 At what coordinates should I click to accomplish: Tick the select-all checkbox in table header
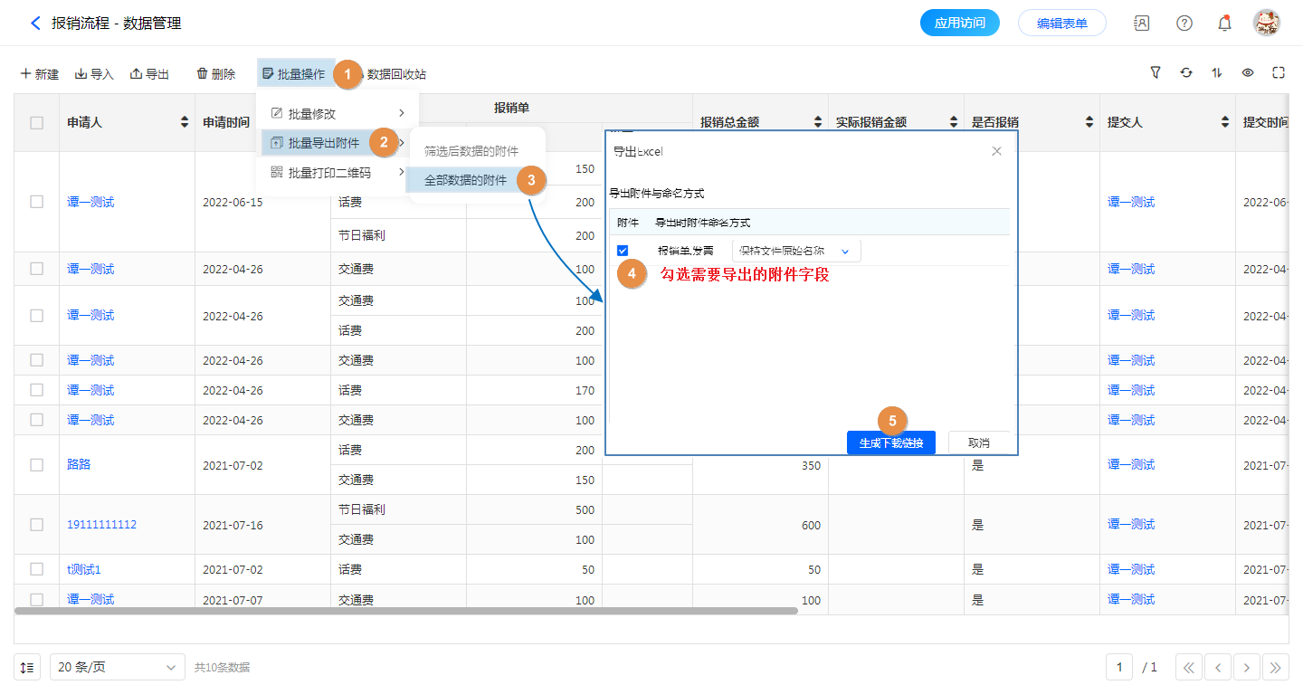(36, 122)
